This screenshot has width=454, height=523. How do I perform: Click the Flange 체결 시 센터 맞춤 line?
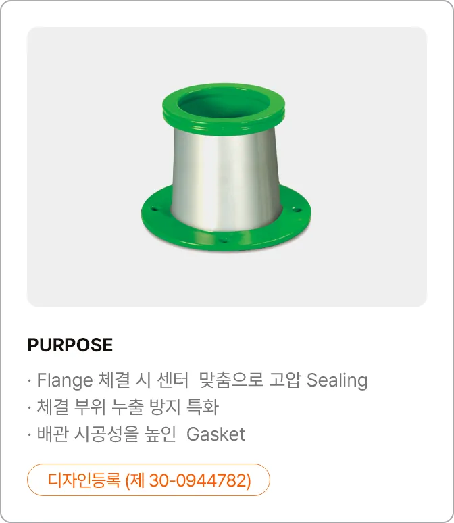198,380
